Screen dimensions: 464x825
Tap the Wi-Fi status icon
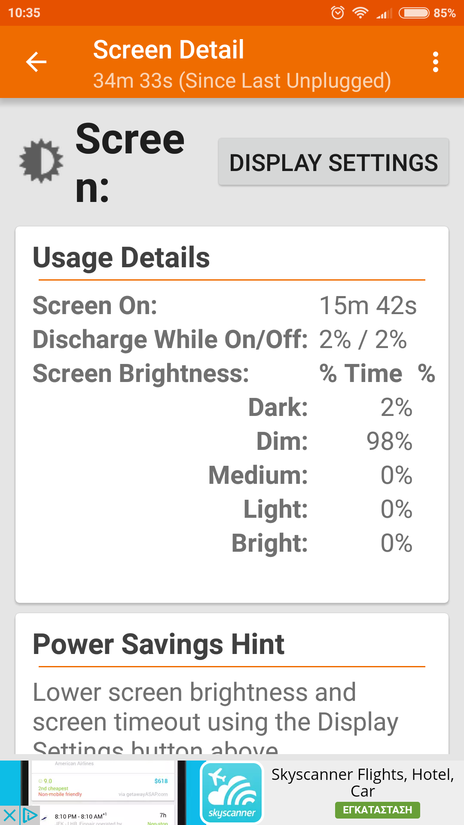pyautogui.click(x=360, y=13)
